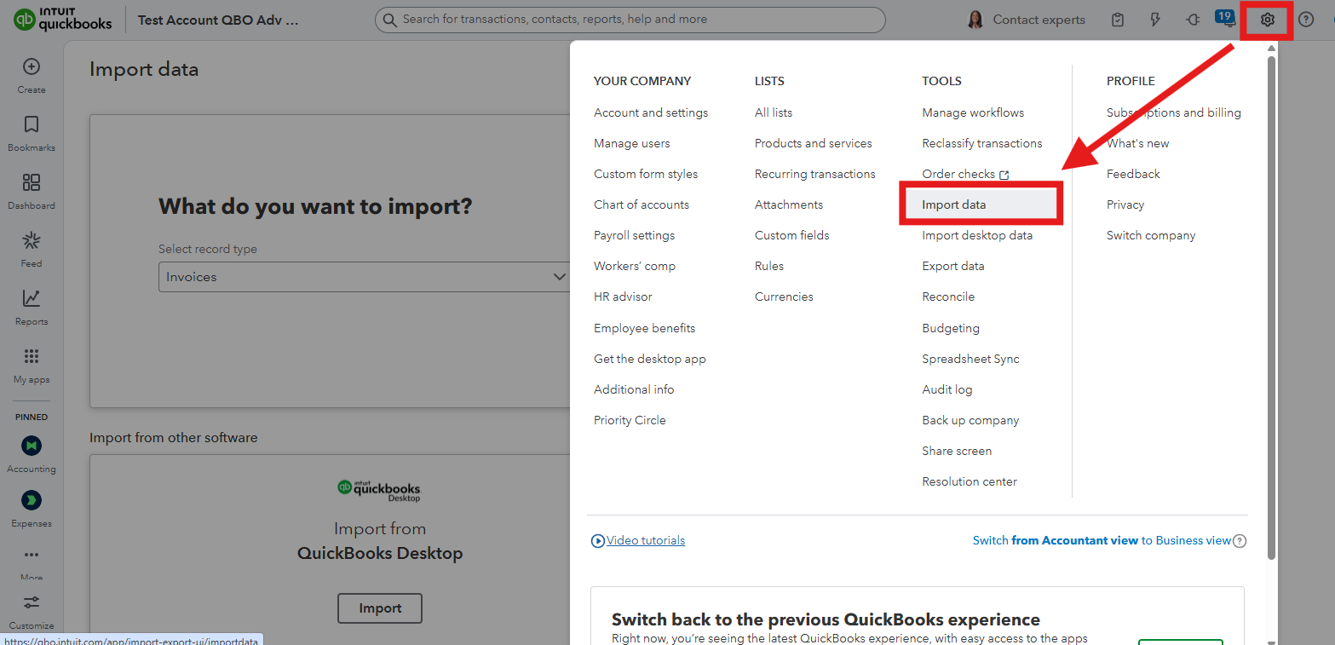The width and height of the screenshot is (1335, 645).
Task: Open the Video tutorials link
Action: tap(646, 541)
